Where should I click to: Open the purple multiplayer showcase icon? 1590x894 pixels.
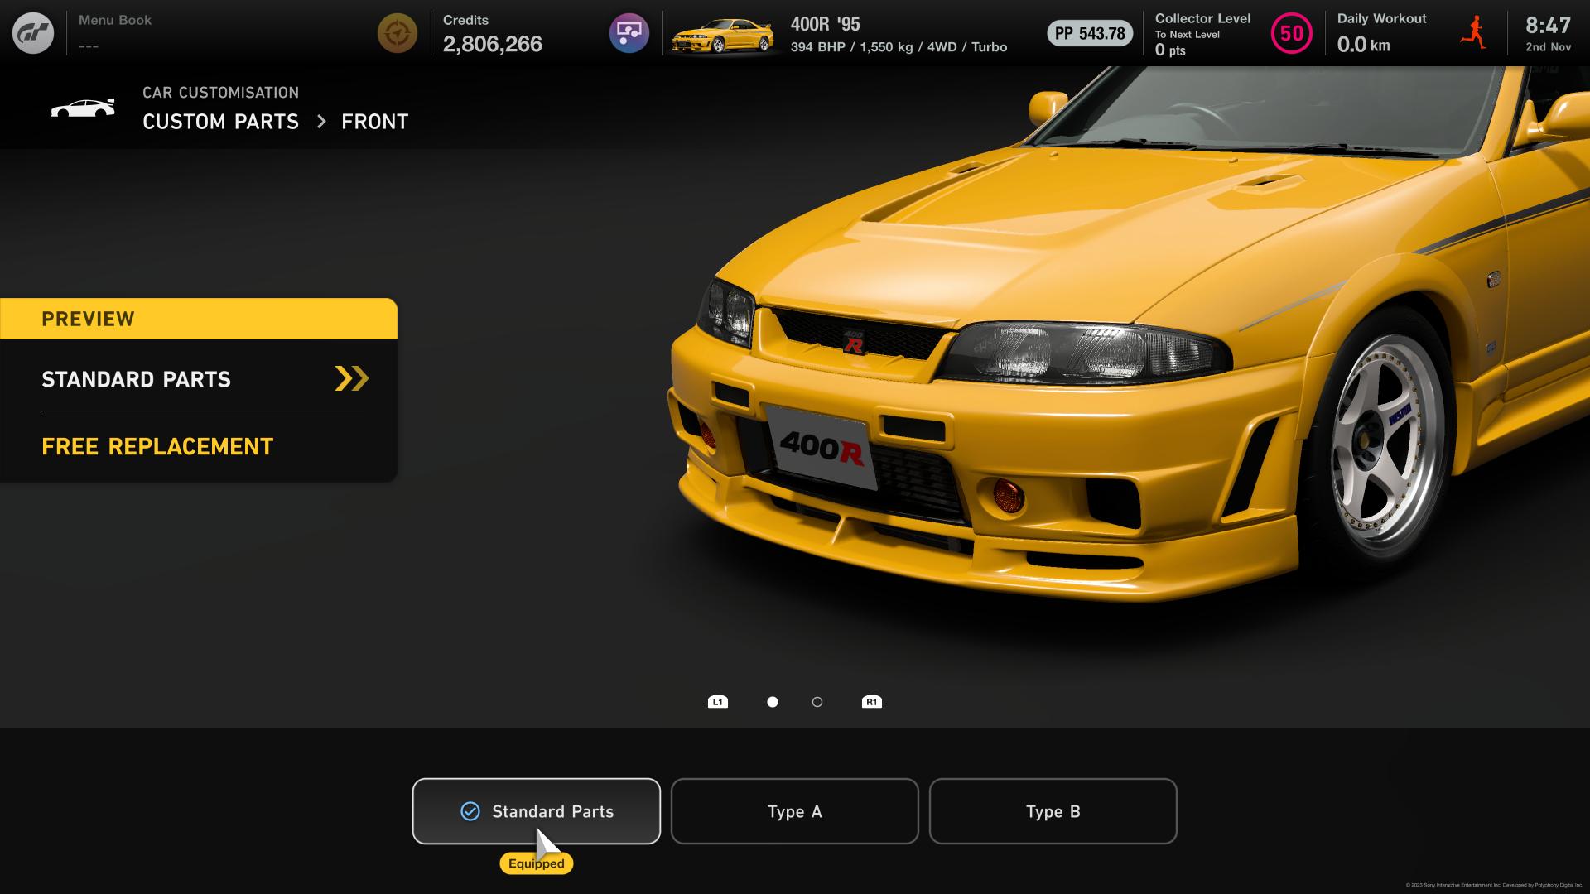click(x=629, y=33)
